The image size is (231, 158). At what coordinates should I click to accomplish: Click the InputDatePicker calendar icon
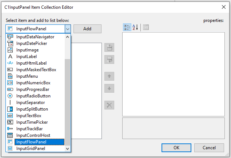click(10, 43)
